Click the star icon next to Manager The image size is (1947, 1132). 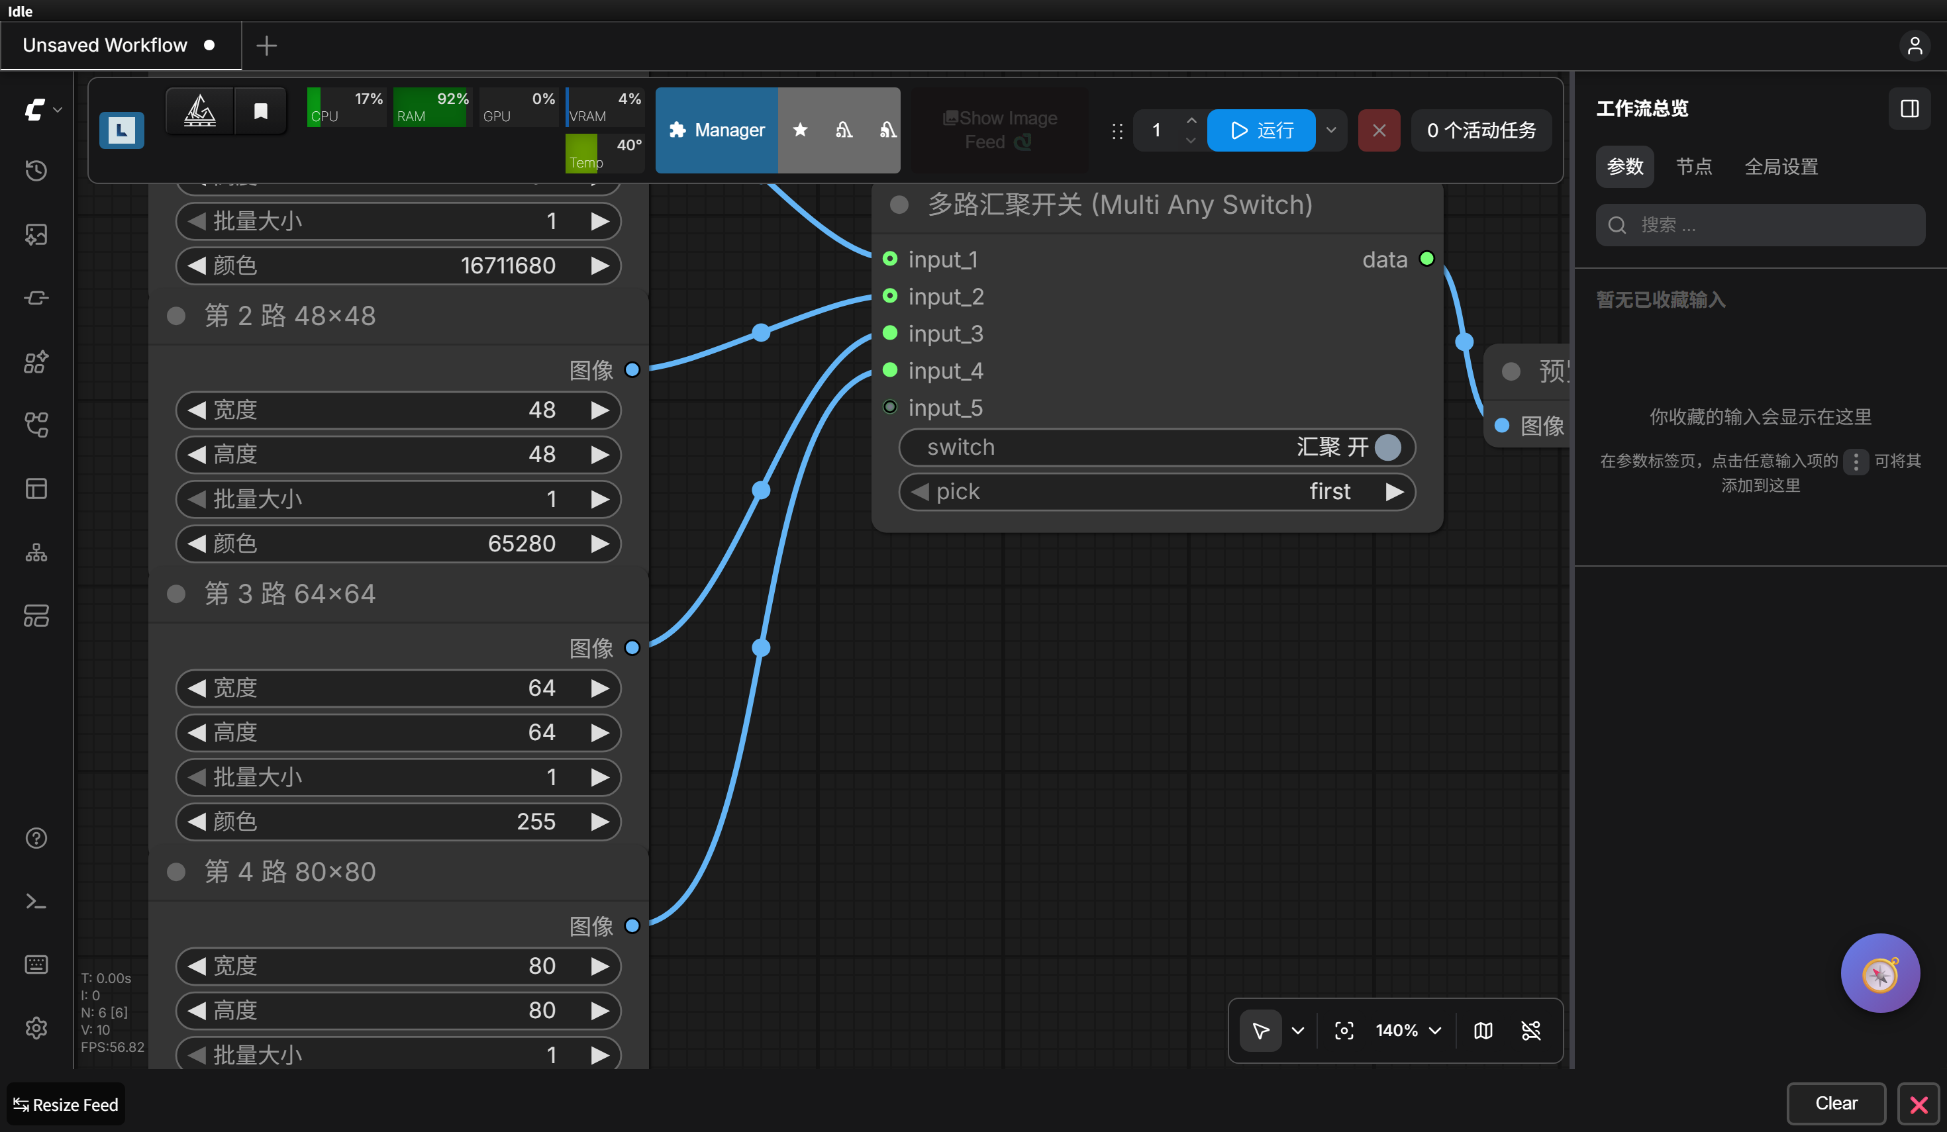coord(801,130)
